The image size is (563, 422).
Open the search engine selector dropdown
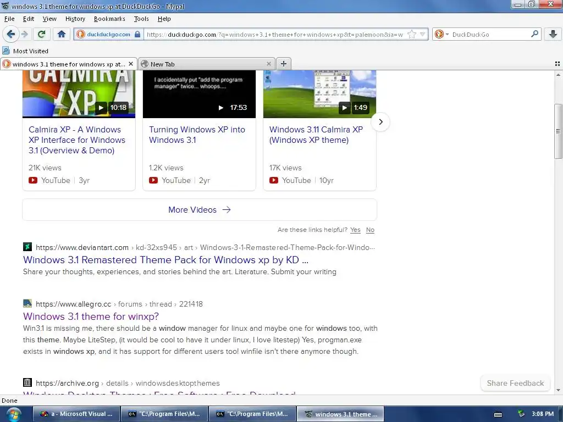[x=441, y=35]
